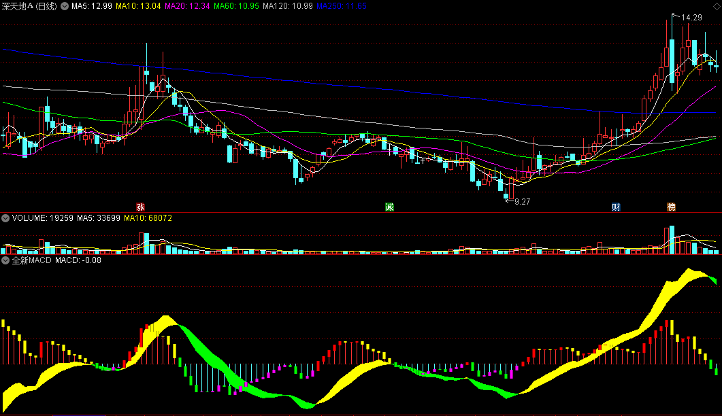This screenshot has width=722, height=416.
Task: Click the MA10: 13.04 label
Action: (x=138, y=6)
